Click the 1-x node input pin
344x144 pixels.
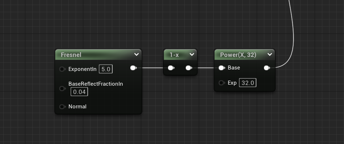click(171, 68)
